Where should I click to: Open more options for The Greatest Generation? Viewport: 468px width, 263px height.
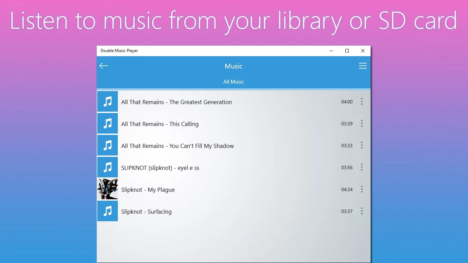click(x=361, y=101)
